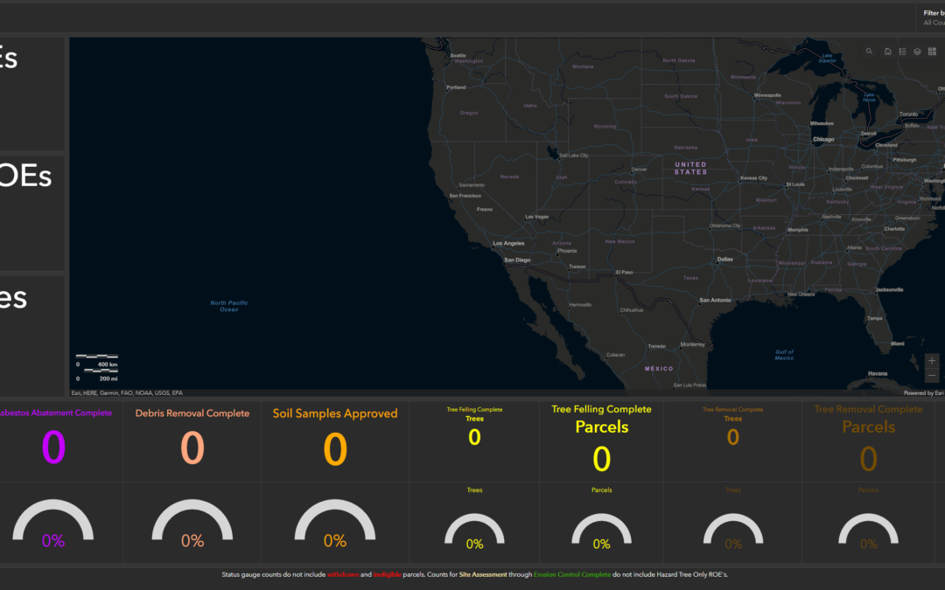Click the Chicago label on map
This screenshot has height=590, width=945.
pyautogui.click(x=822, y=139)
